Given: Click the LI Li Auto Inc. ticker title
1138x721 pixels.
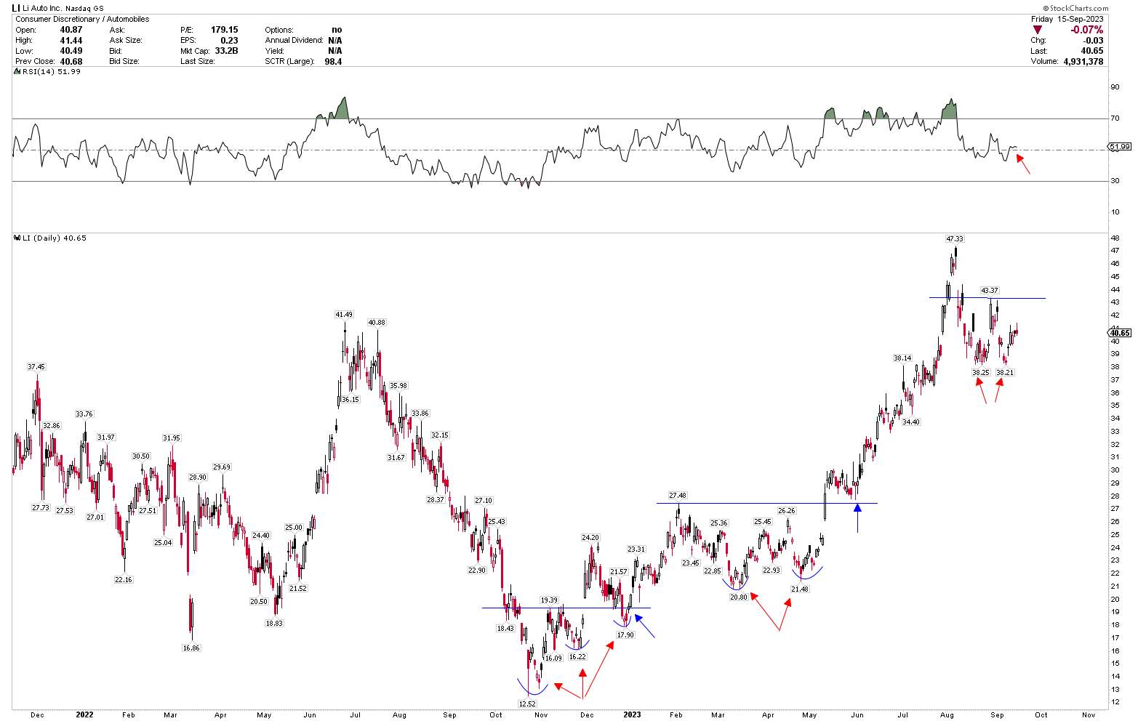Looking at the screenshot, I should (x=57, y=8).
